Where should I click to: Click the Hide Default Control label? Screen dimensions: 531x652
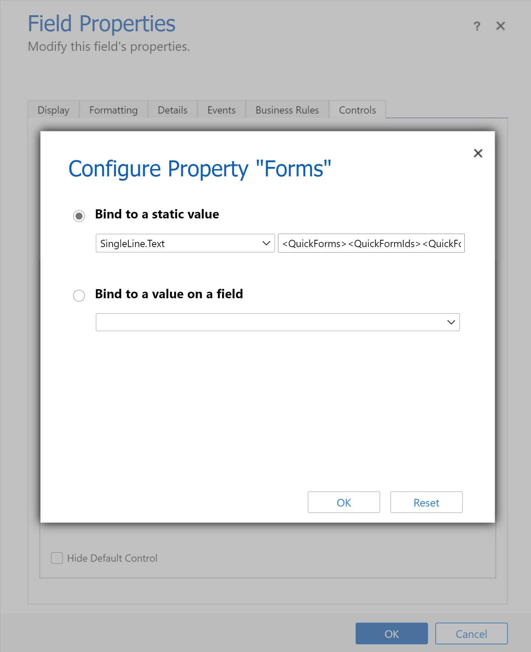(x=112, y=558)
